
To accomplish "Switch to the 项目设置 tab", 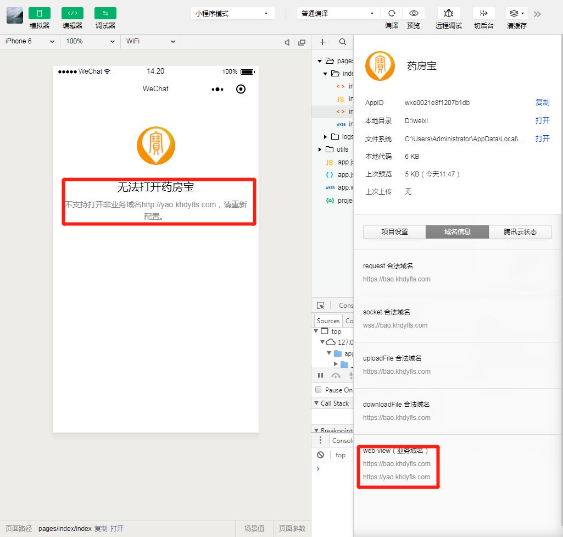I will tap(394, 232).
